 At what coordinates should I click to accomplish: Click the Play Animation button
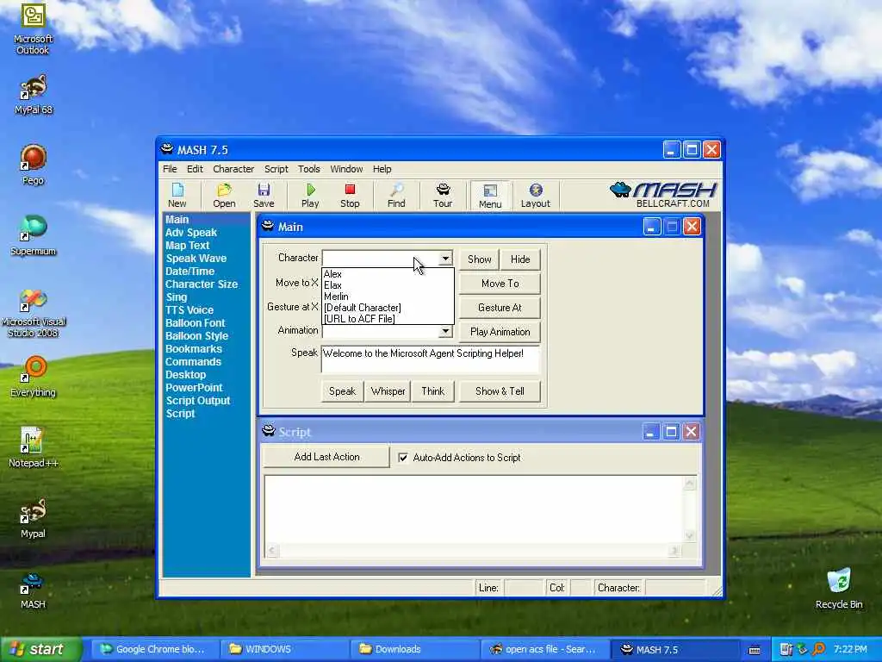500,332
